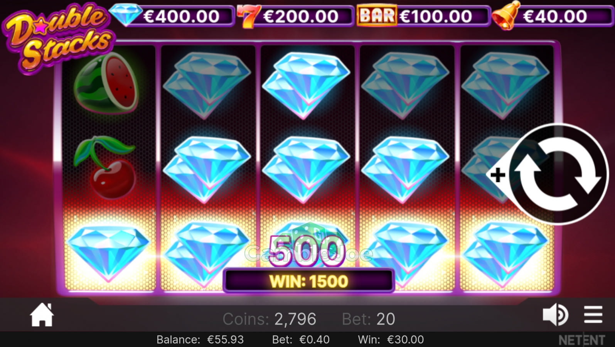
Task: Click the Bet €0.40 status text
Action: (301, 340)
